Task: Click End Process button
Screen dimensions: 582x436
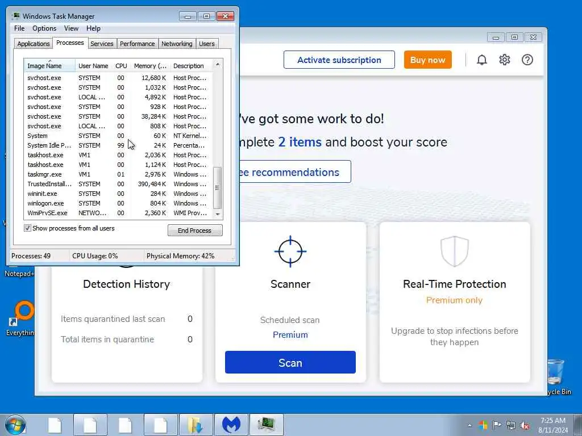Action: (195, 230)
